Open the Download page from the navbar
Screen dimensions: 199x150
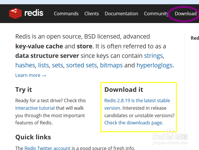pos(185,14)
